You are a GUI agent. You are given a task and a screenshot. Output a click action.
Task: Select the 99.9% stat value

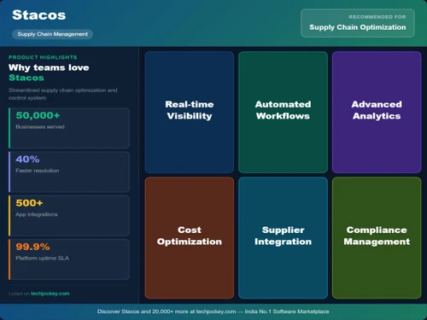(32, 247)
